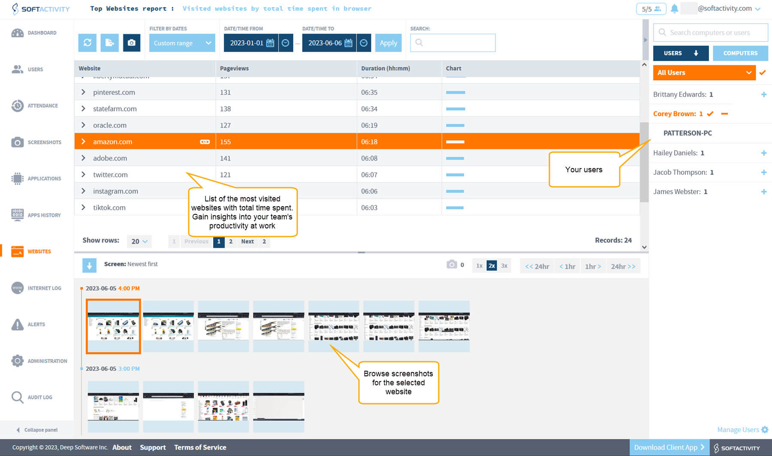The height and width of the screenshot is (456, 772).
Task: Open Websites section in sidebar
Action: click(31, 252)
